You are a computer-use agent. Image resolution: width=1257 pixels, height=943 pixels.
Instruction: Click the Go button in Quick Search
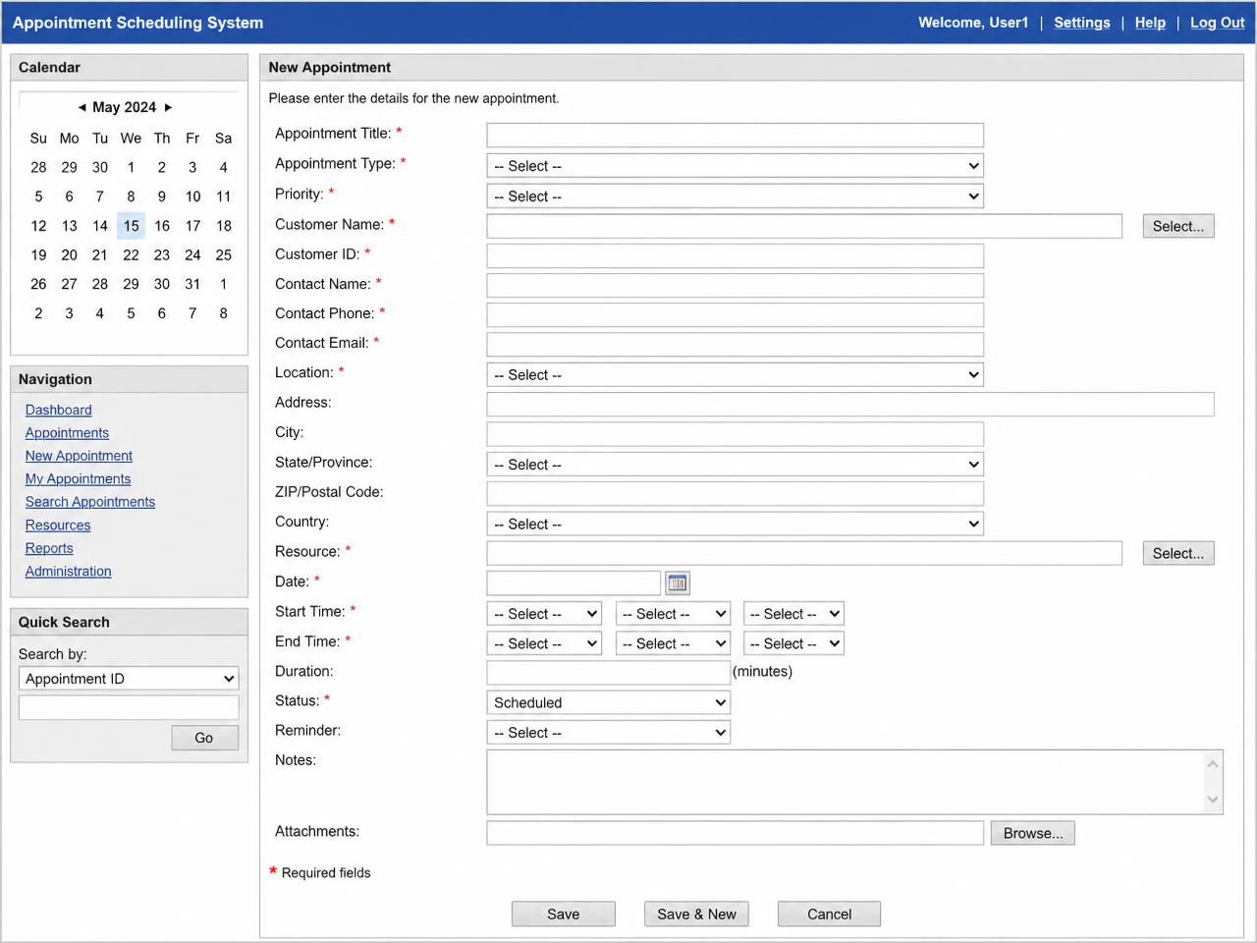[x=204, y=738]
